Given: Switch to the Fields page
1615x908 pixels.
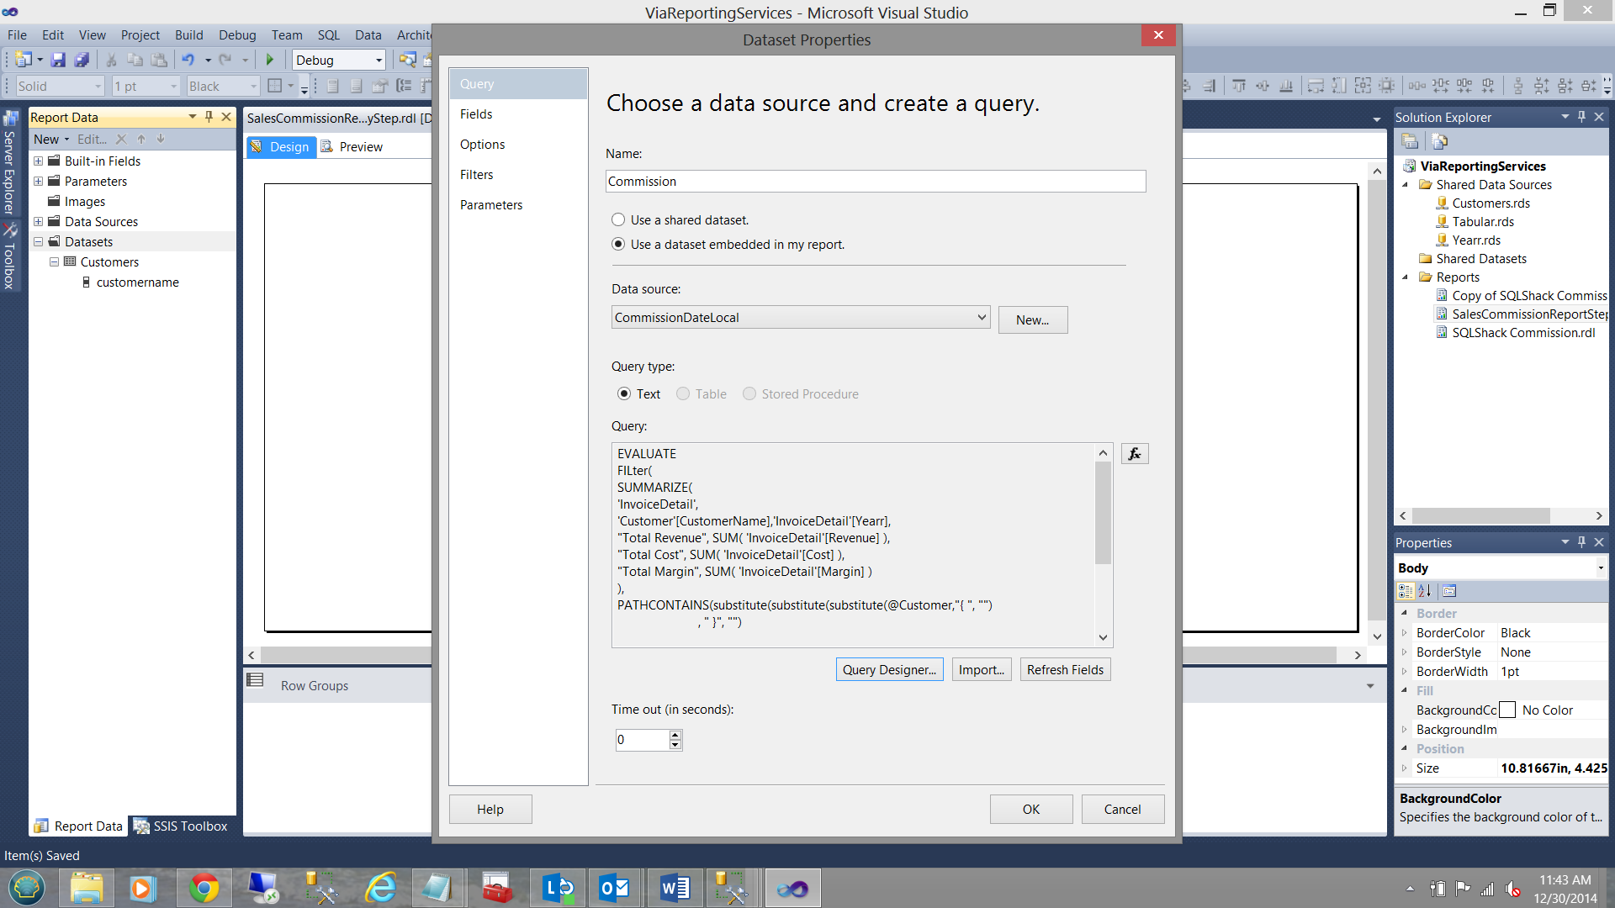Looking at the screenshot, I should [x=476, y=114].
